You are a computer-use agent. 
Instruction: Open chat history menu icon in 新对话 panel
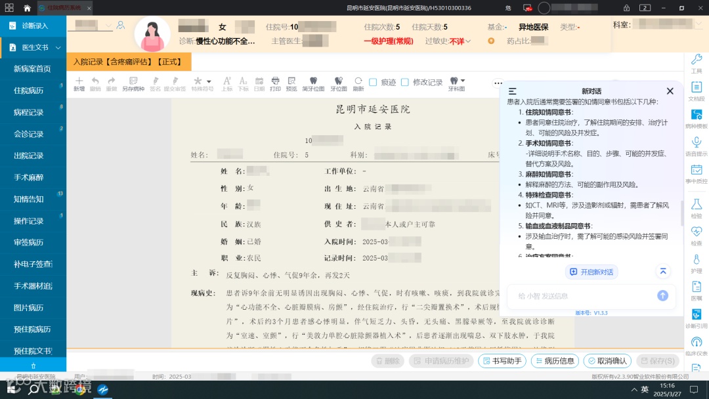[512, 91]
